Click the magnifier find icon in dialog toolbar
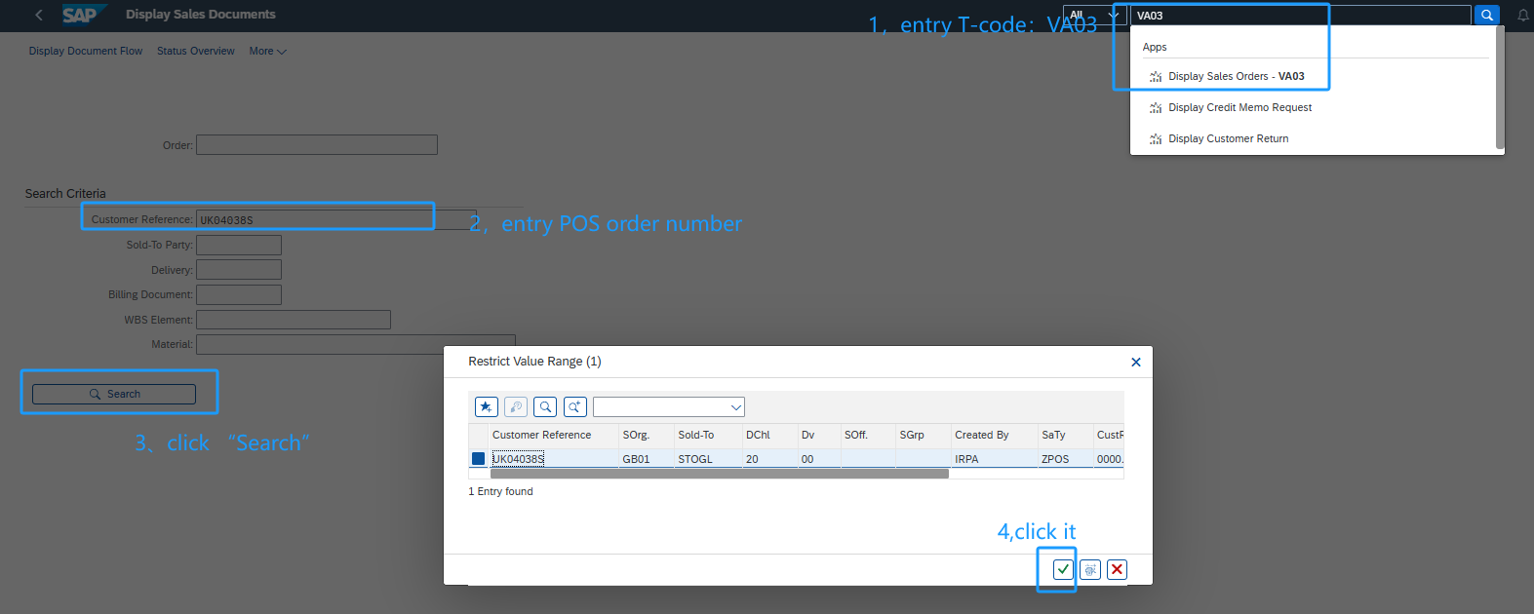This screenshot has height=614, width=1534. click(x=545, y=406)
